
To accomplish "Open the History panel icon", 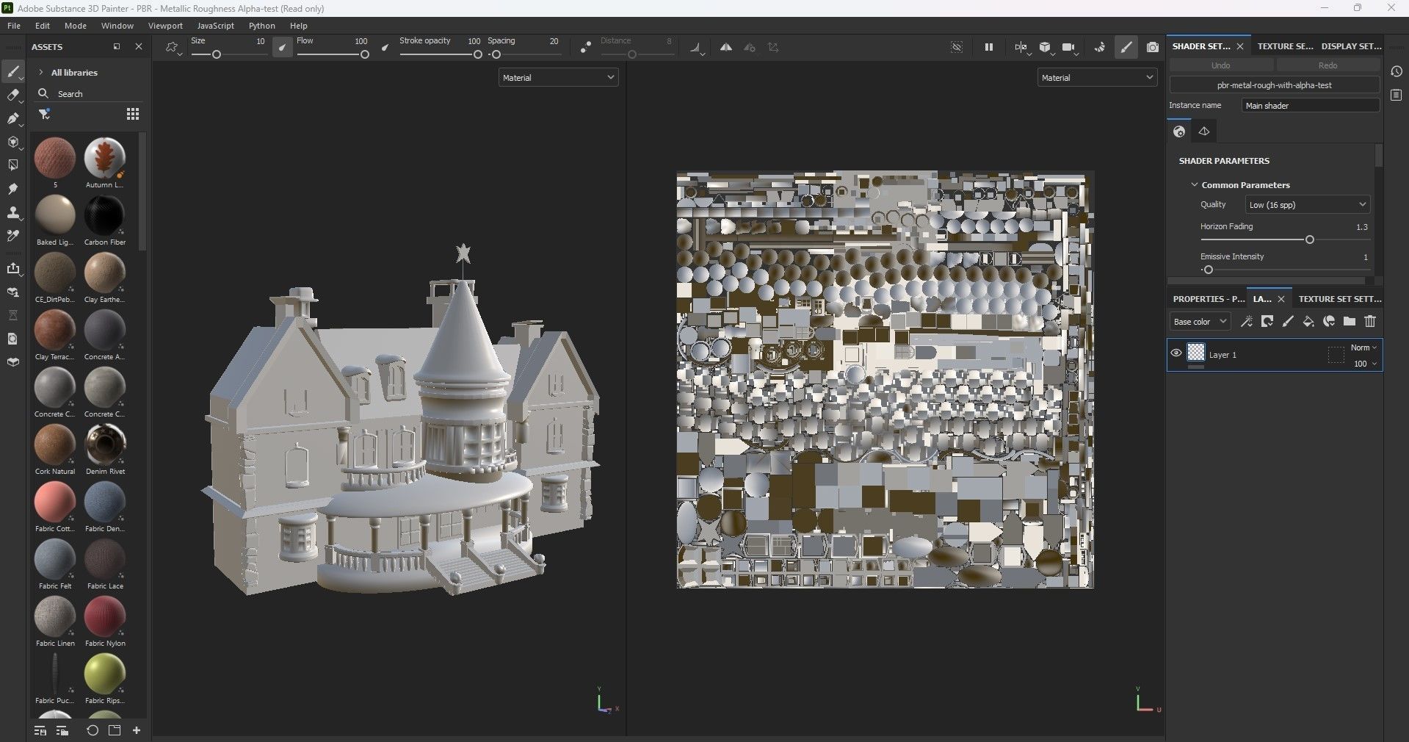I will (x=1396, y=72).
